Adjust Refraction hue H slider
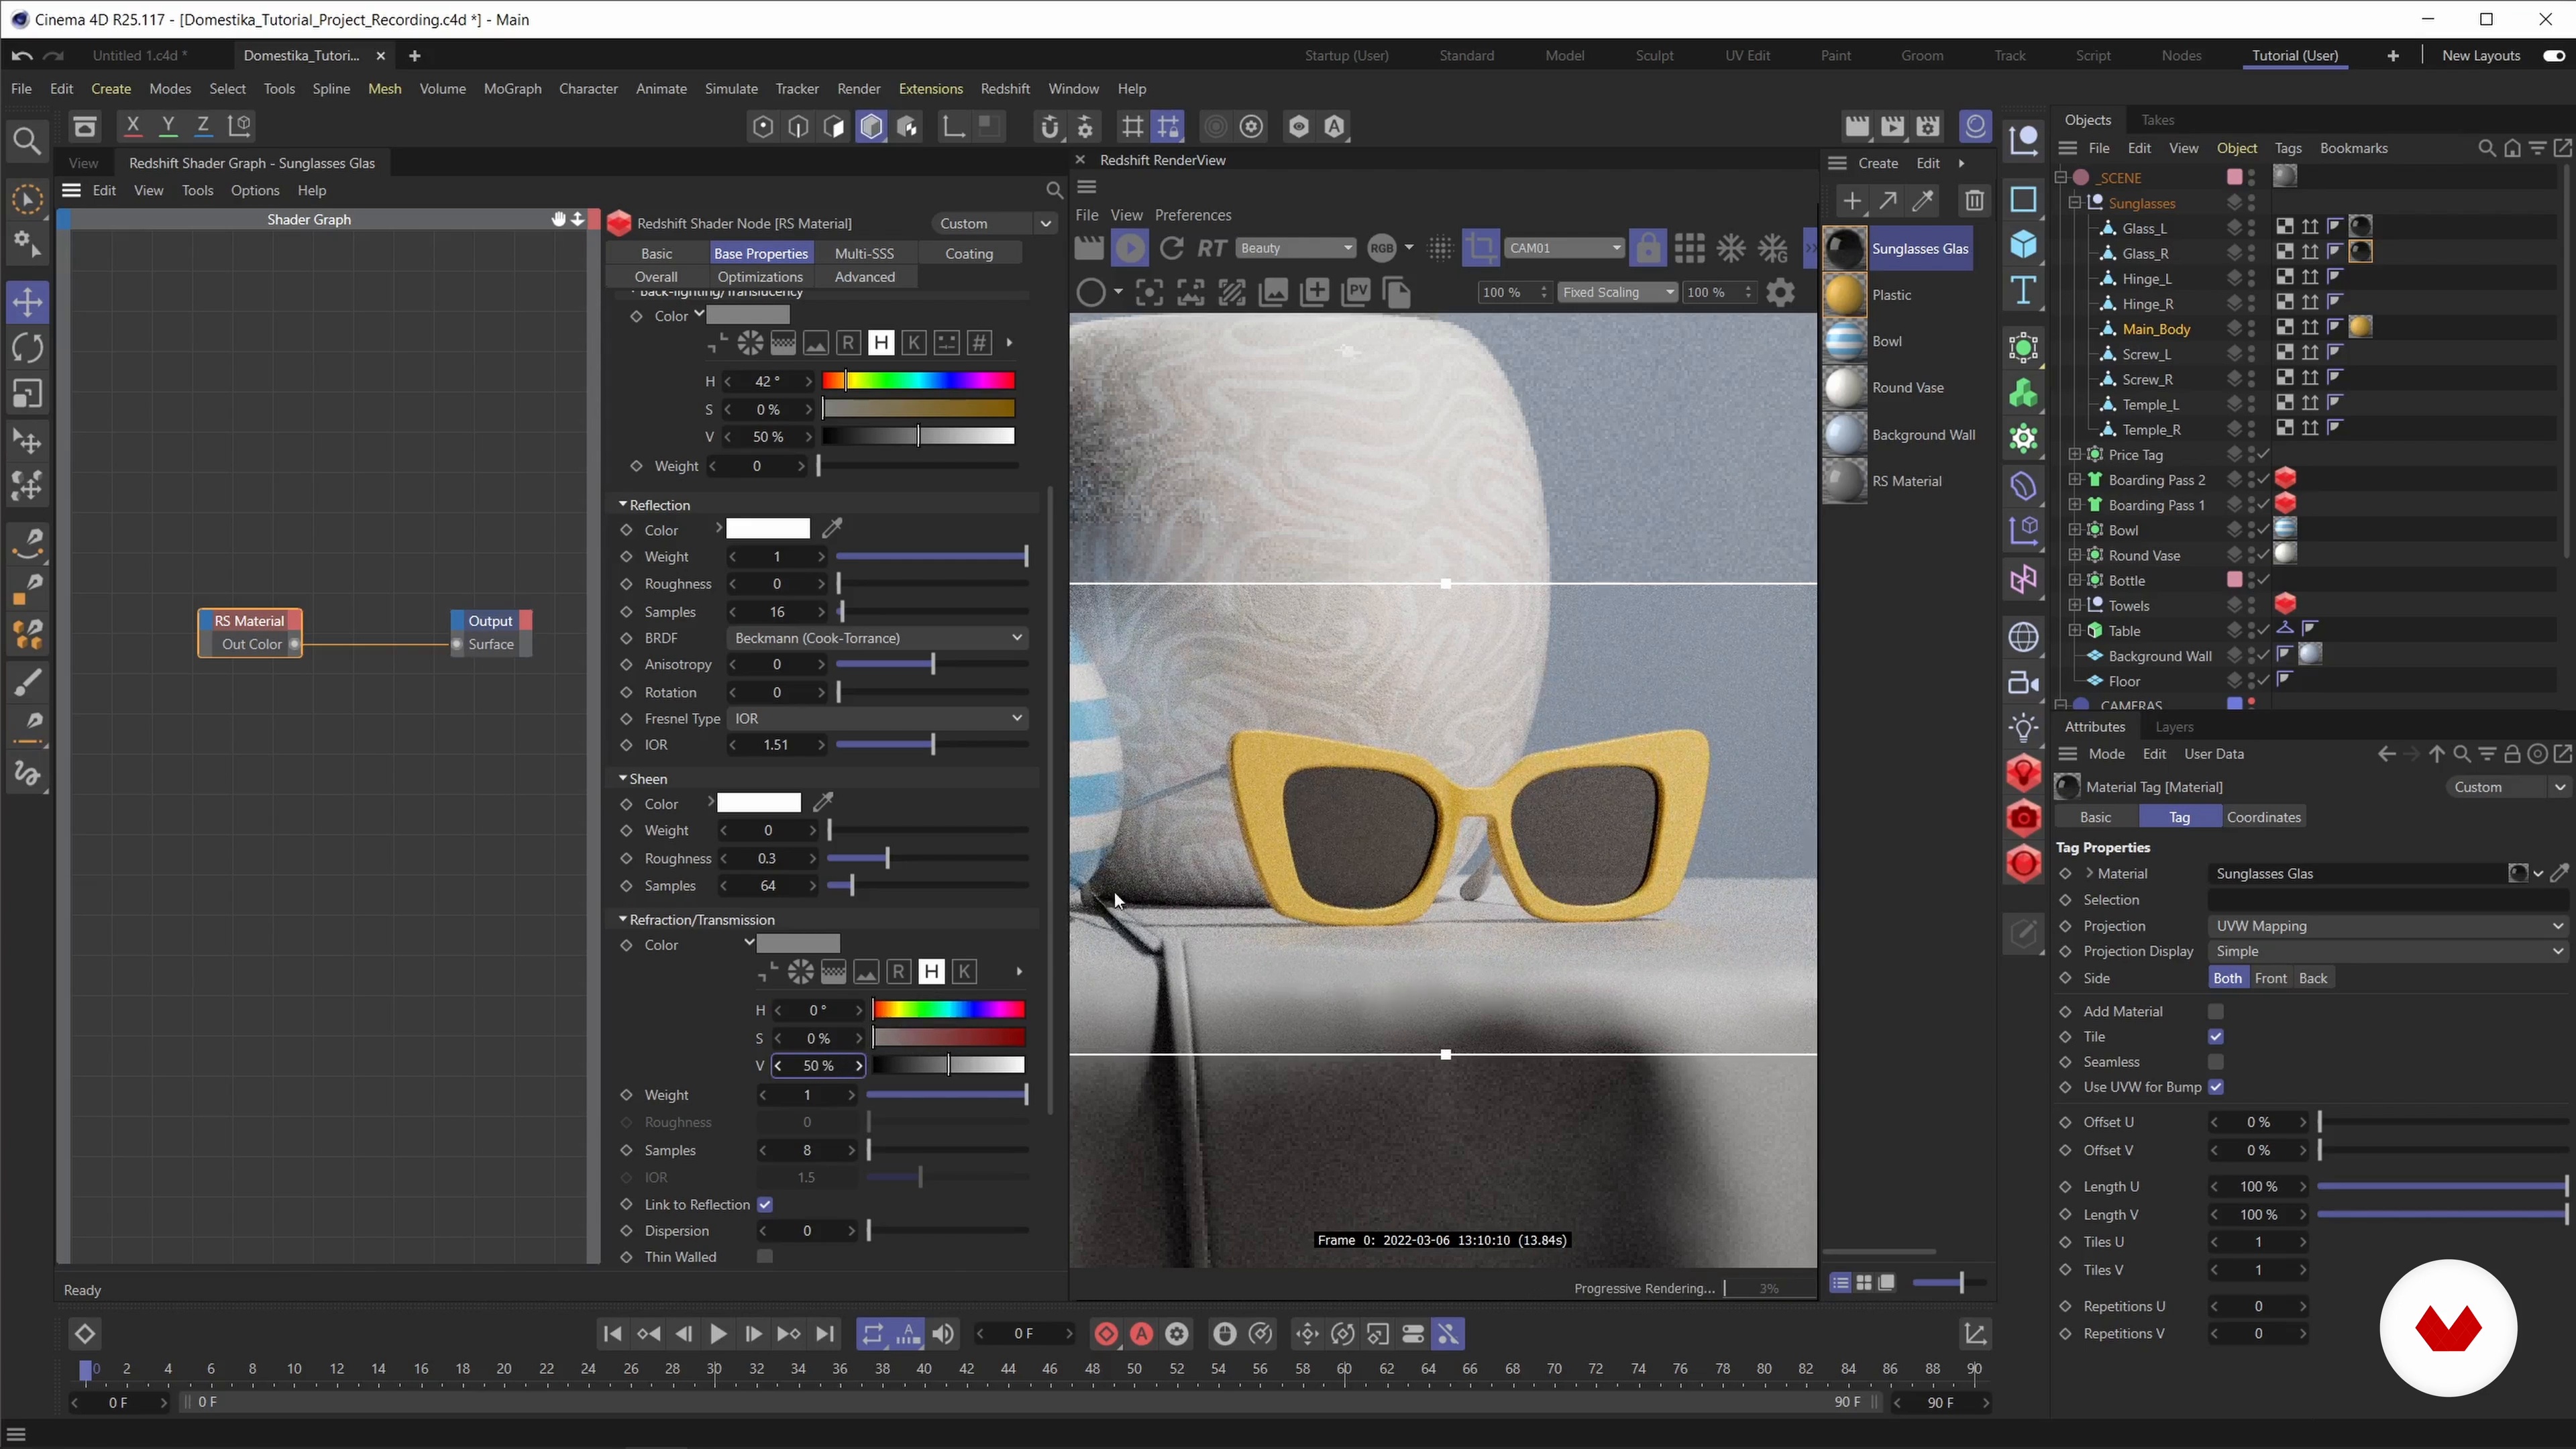Image resolution: width=2576 pixels, height=1449 pixels. [948, 1010]
